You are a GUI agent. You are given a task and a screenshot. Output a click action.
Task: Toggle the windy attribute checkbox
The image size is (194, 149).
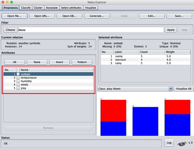point(18,85)
